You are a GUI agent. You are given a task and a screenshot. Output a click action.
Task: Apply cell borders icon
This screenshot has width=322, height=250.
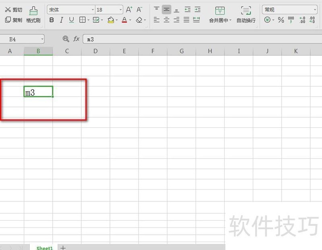point(83,20)
